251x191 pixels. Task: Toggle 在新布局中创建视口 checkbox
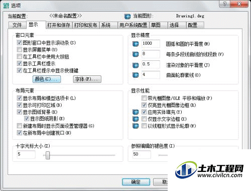(20, 133)
